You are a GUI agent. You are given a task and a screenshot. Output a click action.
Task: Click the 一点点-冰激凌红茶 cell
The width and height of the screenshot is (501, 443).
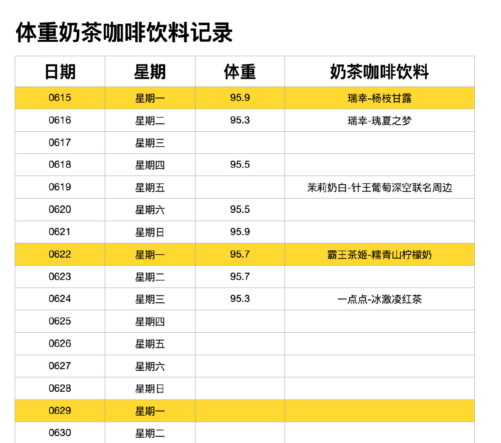coord(379,299)
